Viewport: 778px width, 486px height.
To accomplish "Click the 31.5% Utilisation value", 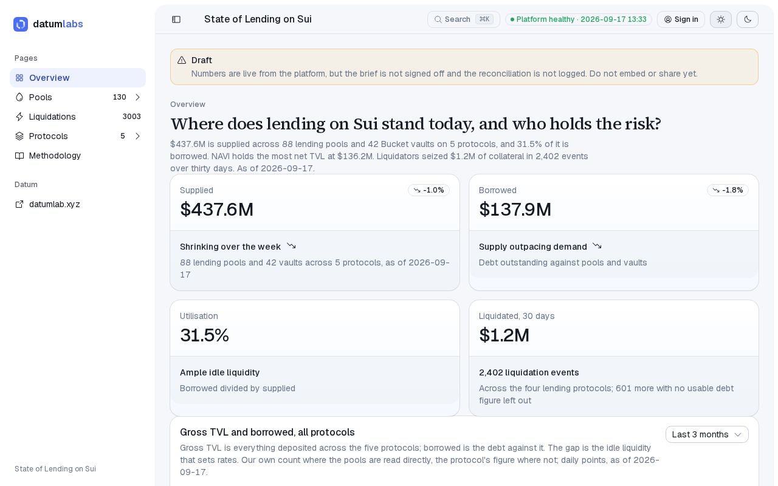I will click(x=204, y=335).
